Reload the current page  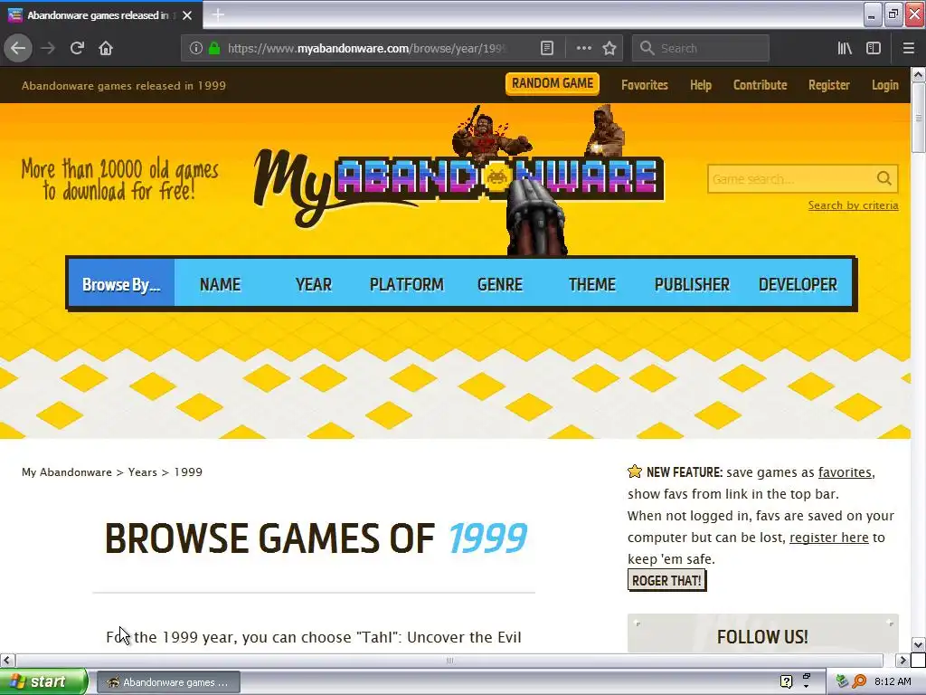77,48
